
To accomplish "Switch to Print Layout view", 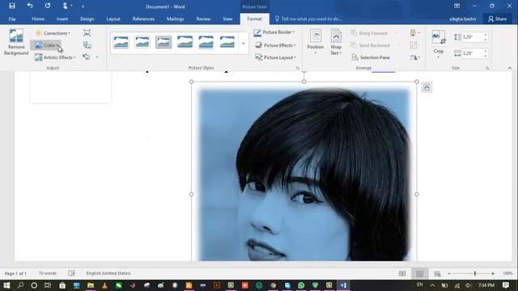I will click(x=419, y=273).
